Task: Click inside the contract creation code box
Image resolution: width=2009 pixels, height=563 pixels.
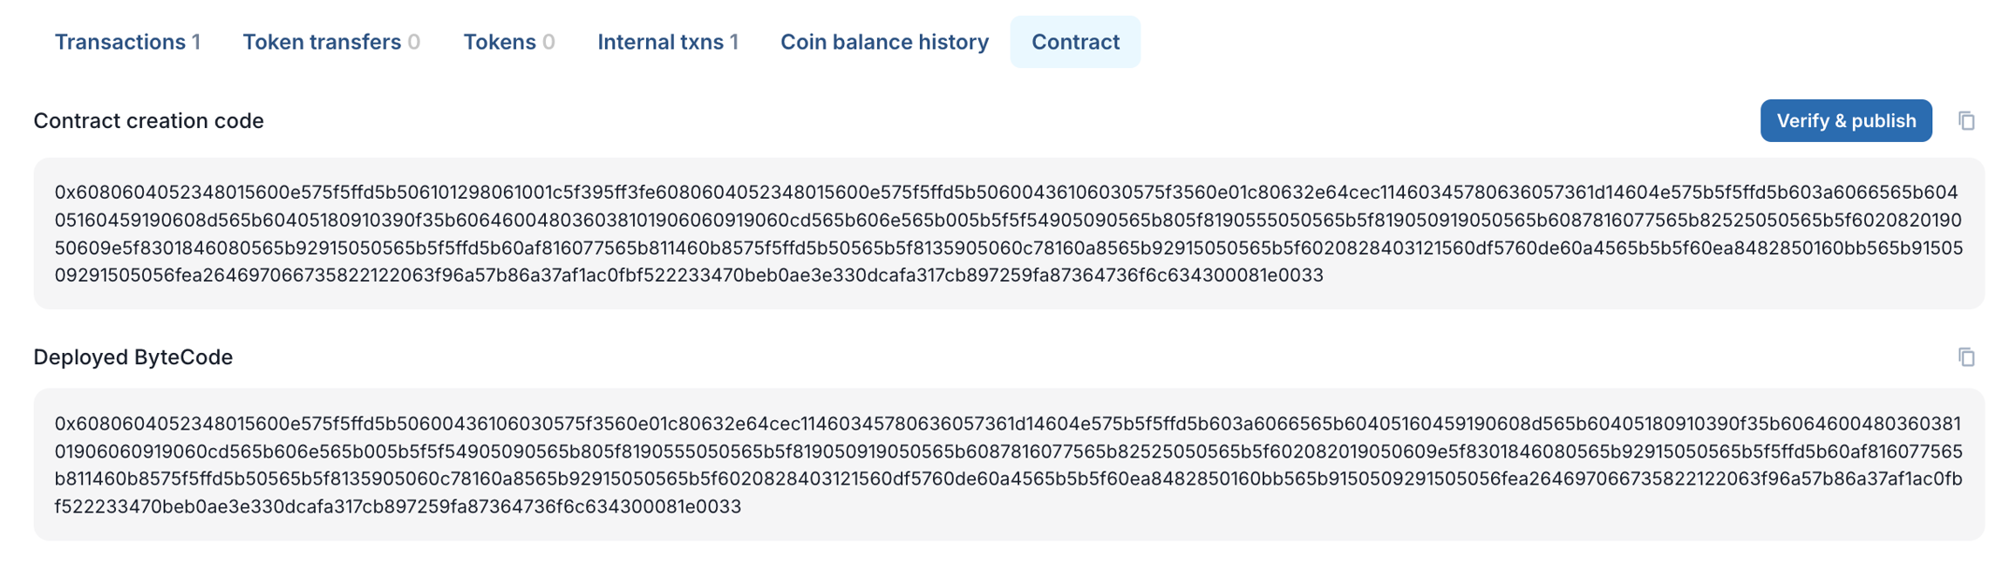Action: [1008, 234]
